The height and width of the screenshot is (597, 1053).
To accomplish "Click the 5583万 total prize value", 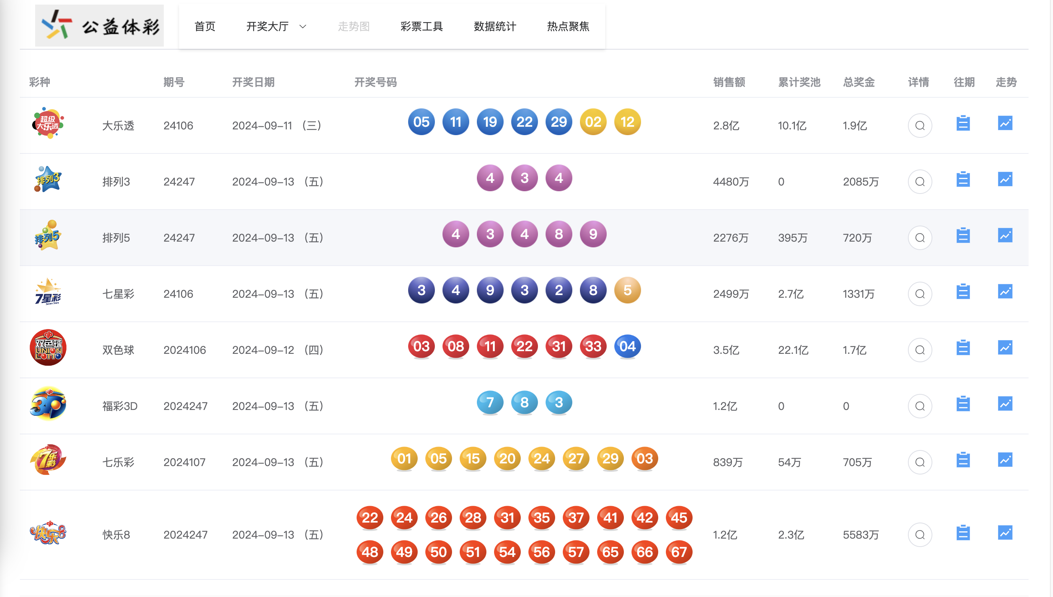I will coord(861,535).
